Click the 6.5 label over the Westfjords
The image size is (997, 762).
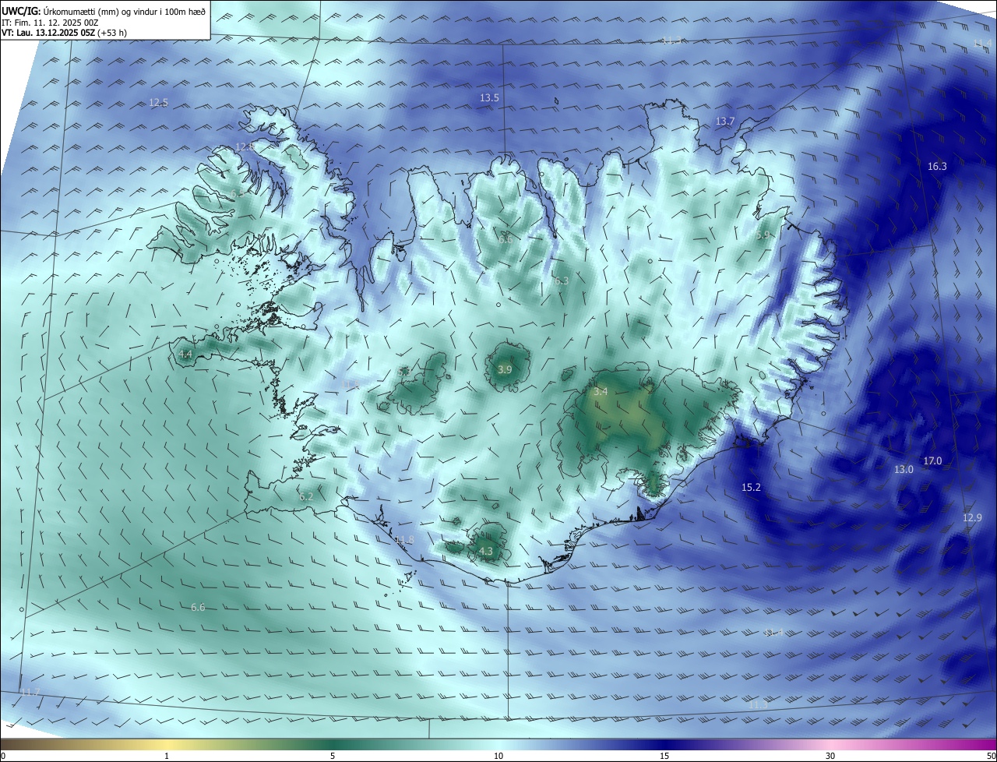click(x=236, y=193)
